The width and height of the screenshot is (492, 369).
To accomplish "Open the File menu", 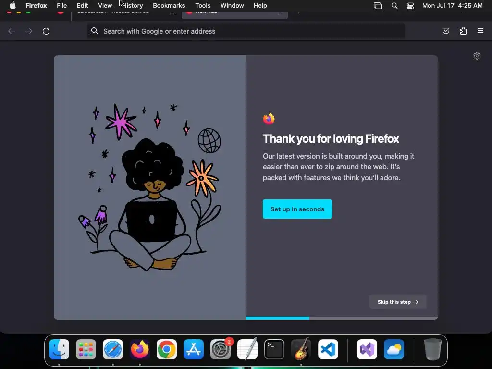I will 62,5.
